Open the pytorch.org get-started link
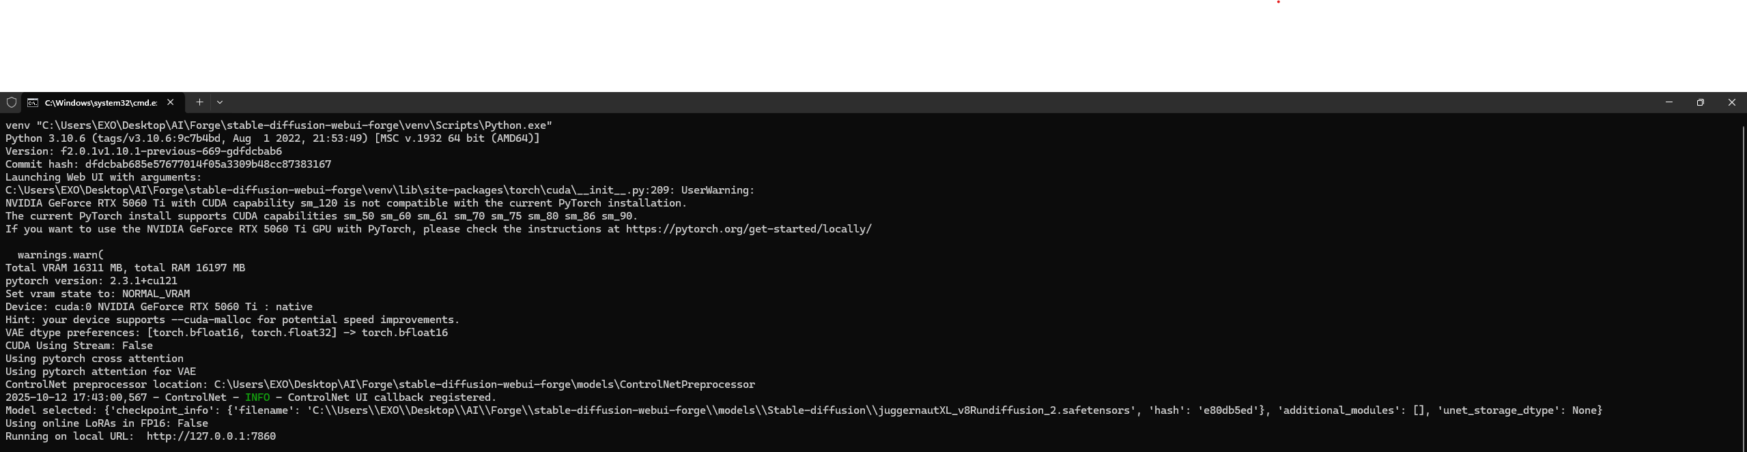This screenshot has height=452, width=1747. (748, 229)
